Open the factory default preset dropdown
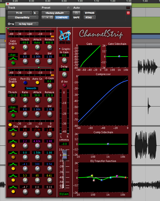 pos(56,13)
